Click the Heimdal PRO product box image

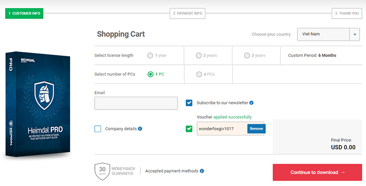click(x=38, y=106)
